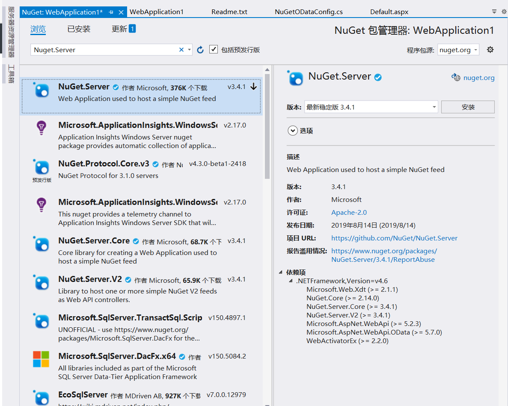Viewport: 508px width, 406px height.
Task: Click the tab well gear icon
Action: click(504, 12)
